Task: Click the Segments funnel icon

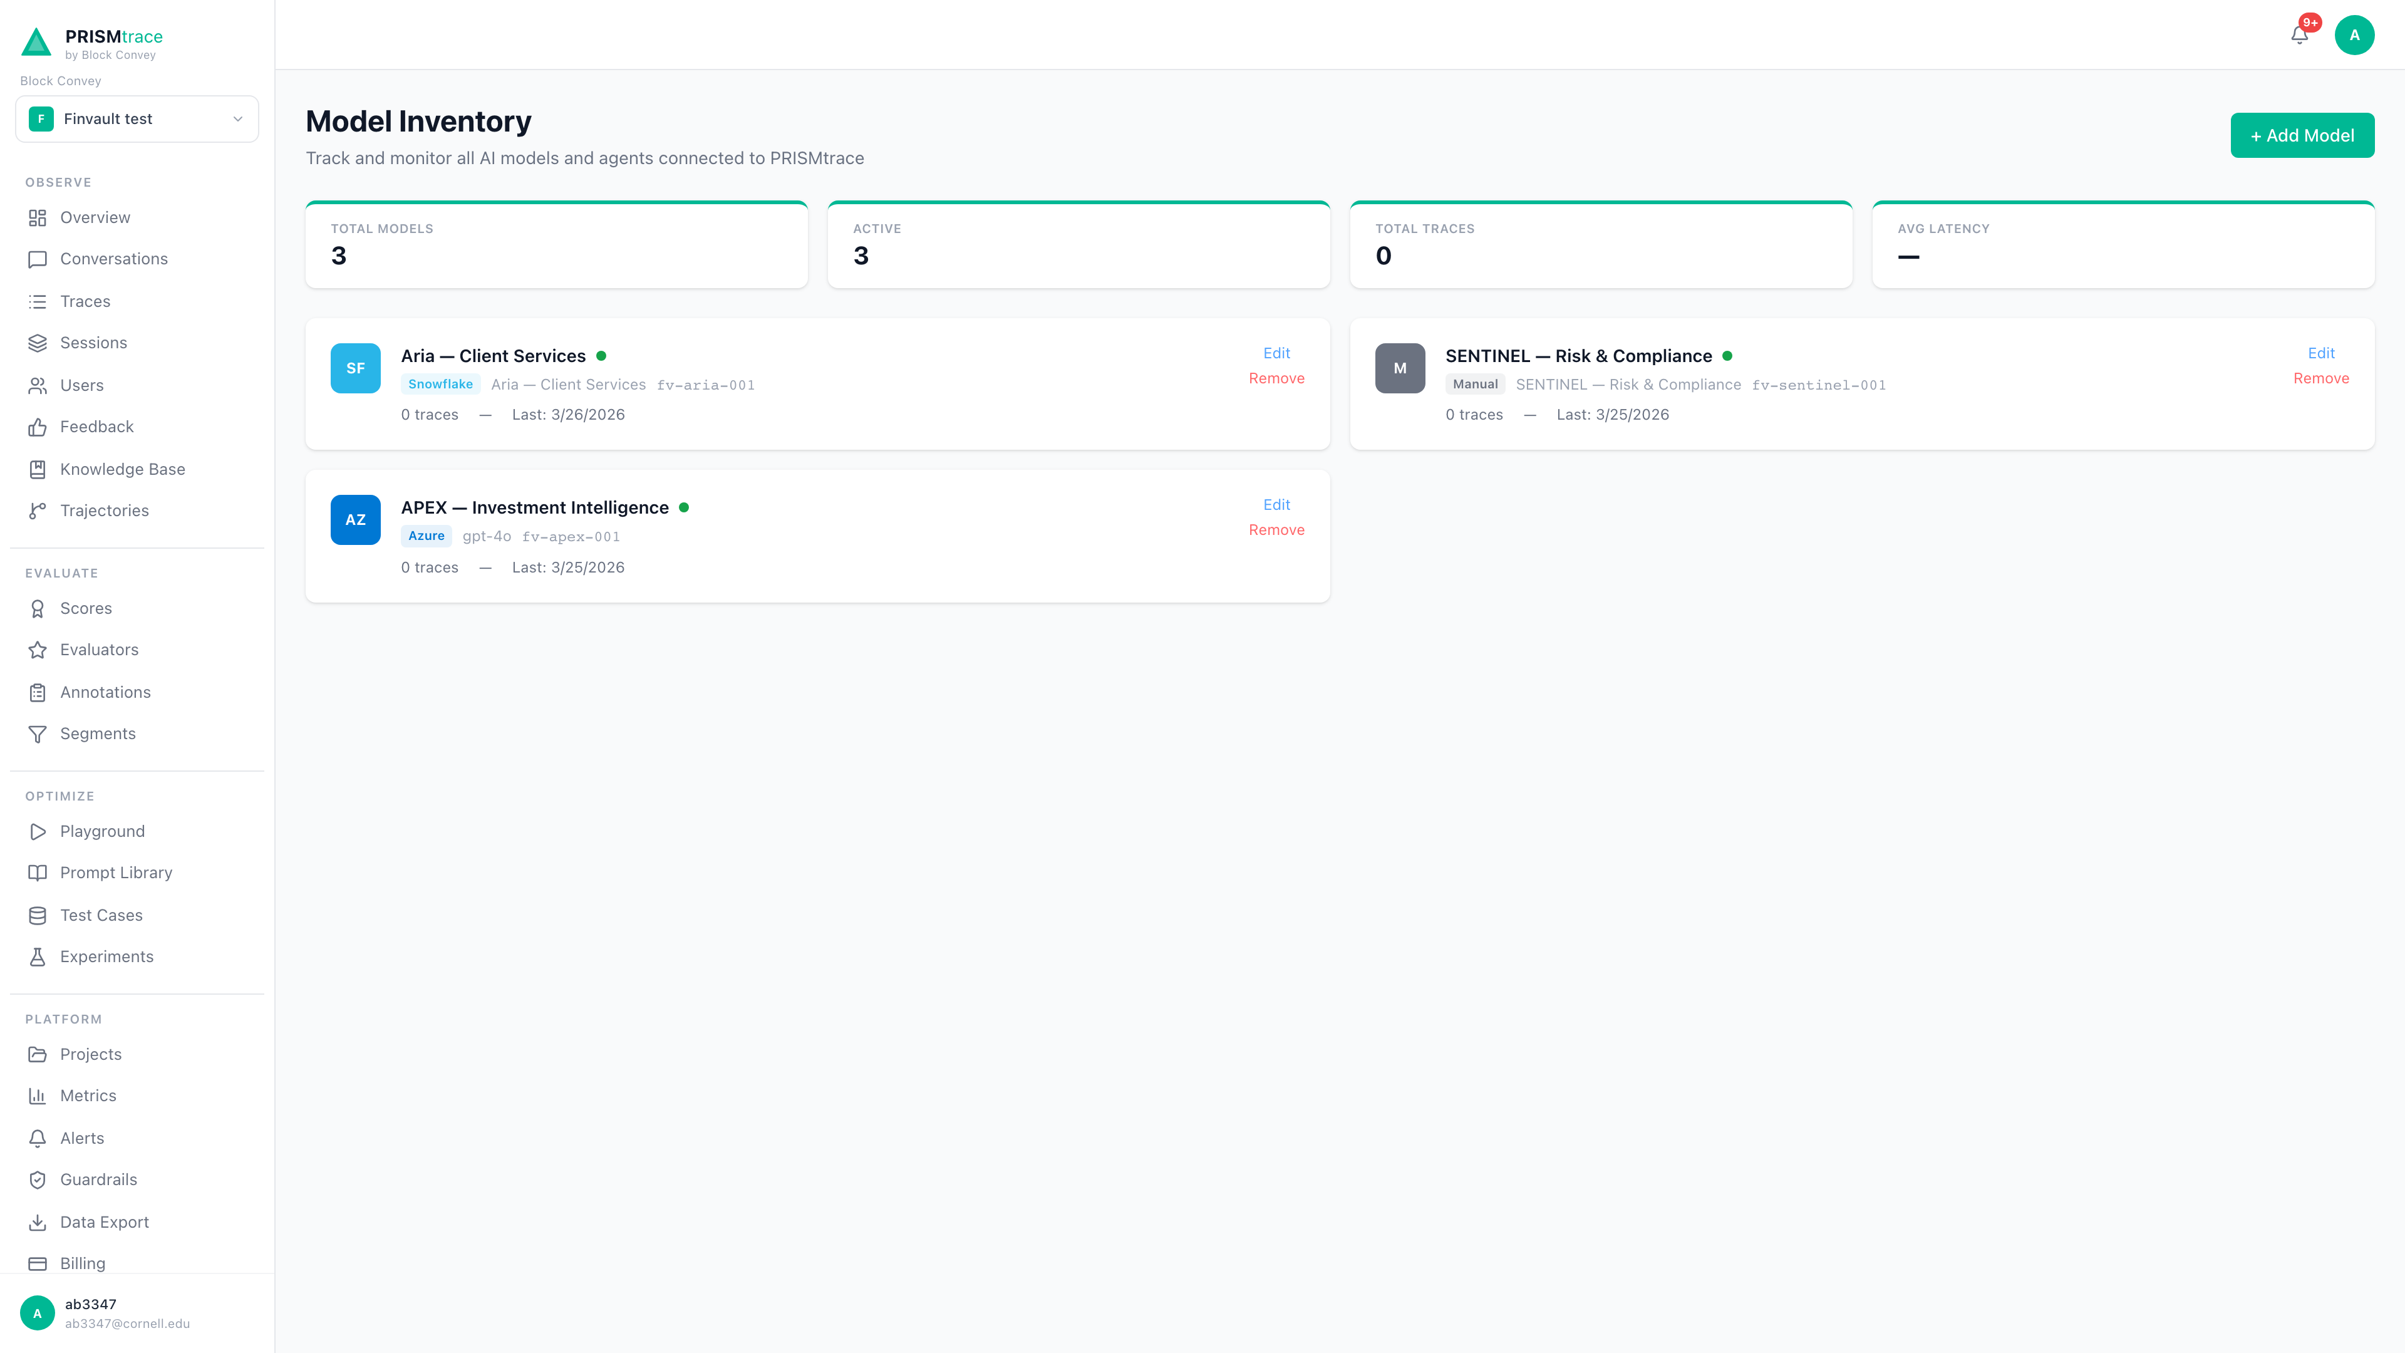Action: click(x=38, y=734)
